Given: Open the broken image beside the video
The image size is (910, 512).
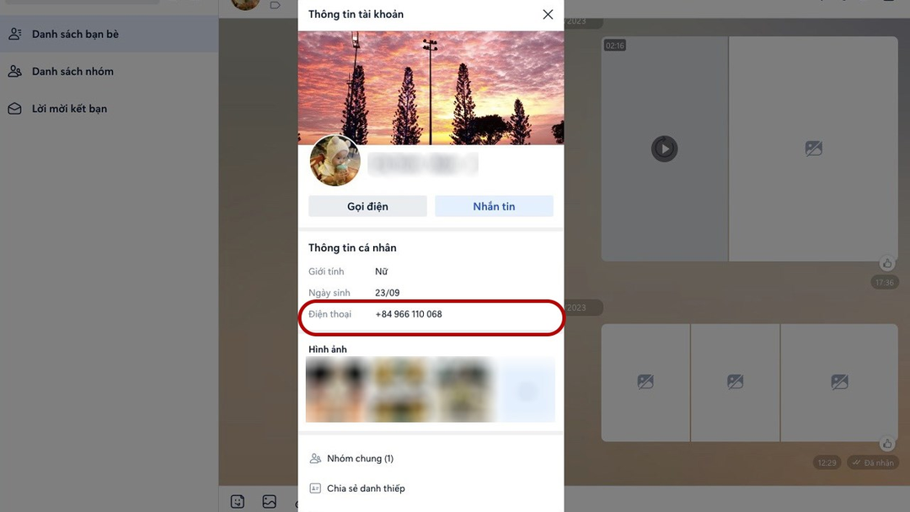Looking at the screenshot, I should (x=813, y=148).
